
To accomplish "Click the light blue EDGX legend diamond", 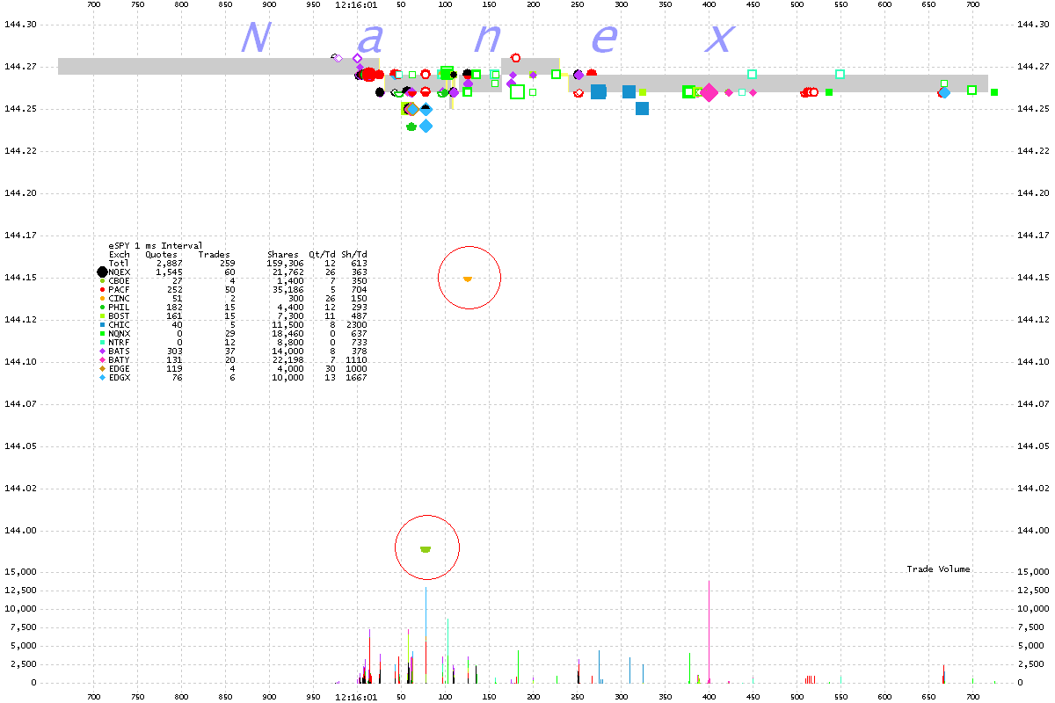I will (x=103, y=377).
